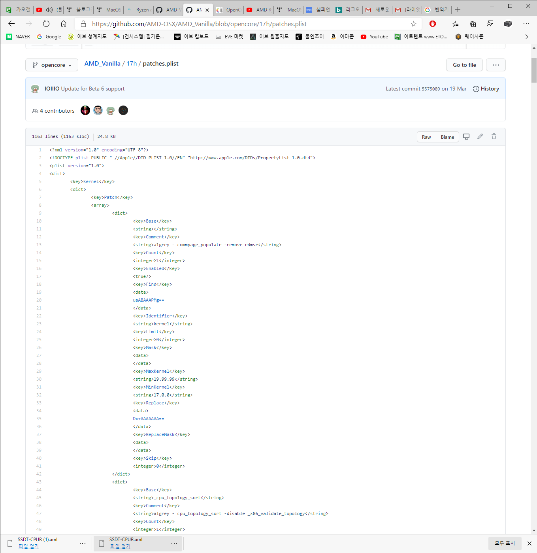The height and width of the screenshot is (553, 537).
Task: Select line number 35
Action: click(39, 419)
